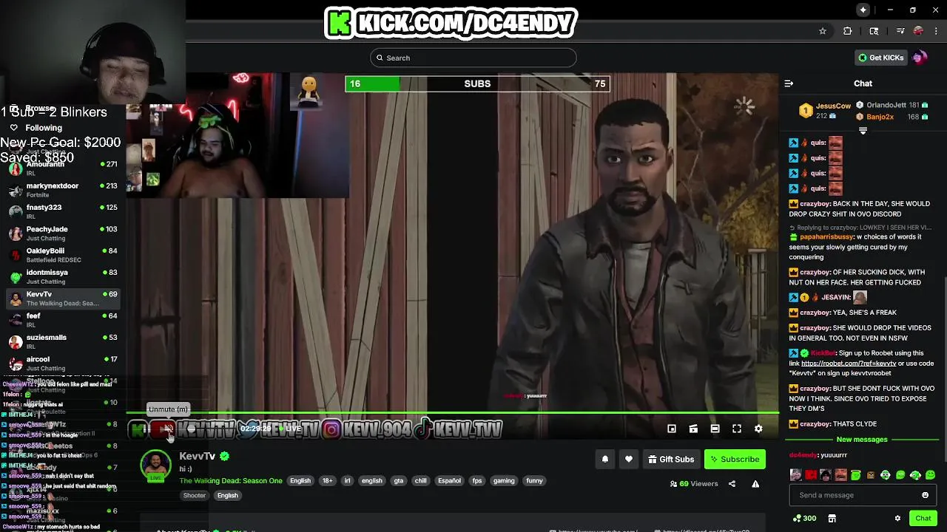Open user profile avatar on Kick header
Viewport: 947px width, 532px height.
pos(920,58)
